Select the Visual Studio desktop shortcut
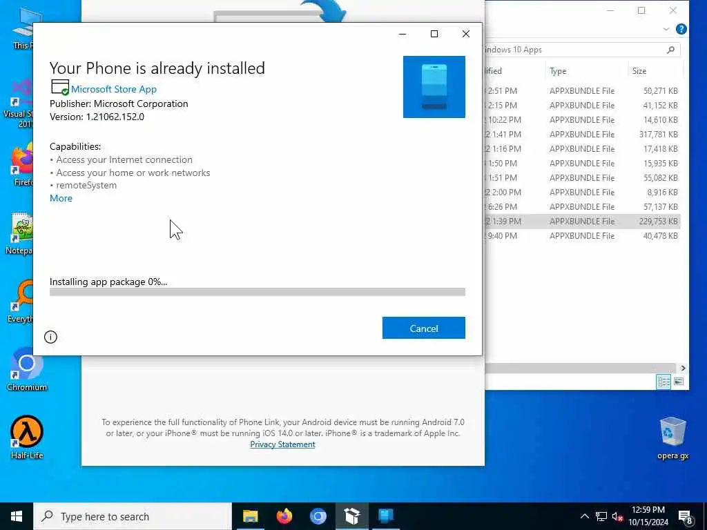Viewport: 707px width, 530px height. pyautogui.click(x=18, y=104)
